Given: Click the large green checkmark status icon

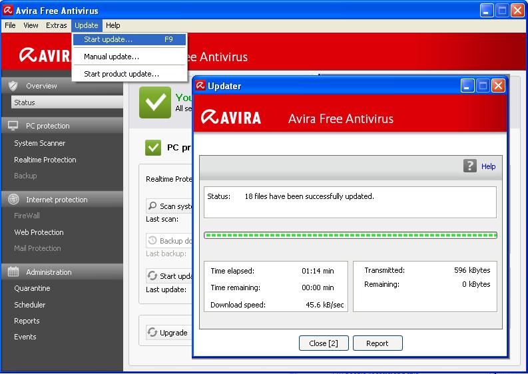Looking at the screenshot, I should point(155,102).
